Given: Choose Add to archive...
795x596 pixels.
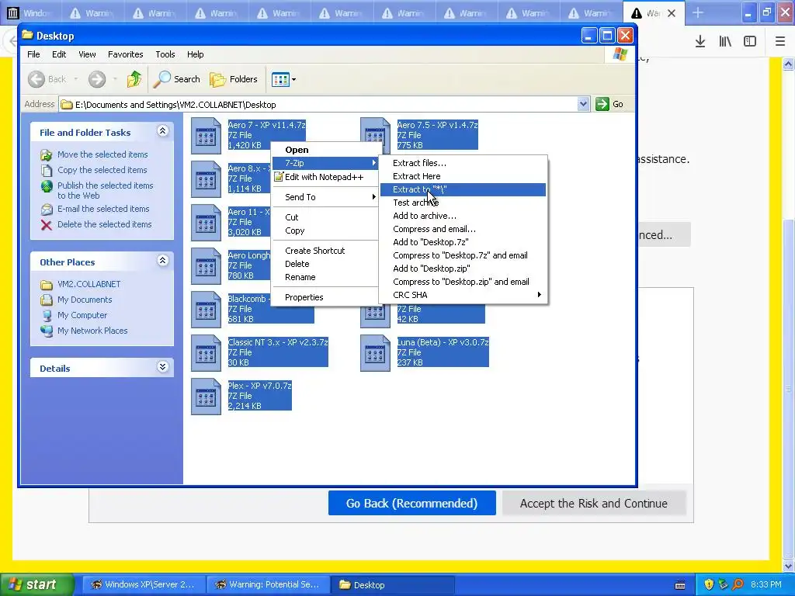Looking at the screenshot, I should click(463, 216).
